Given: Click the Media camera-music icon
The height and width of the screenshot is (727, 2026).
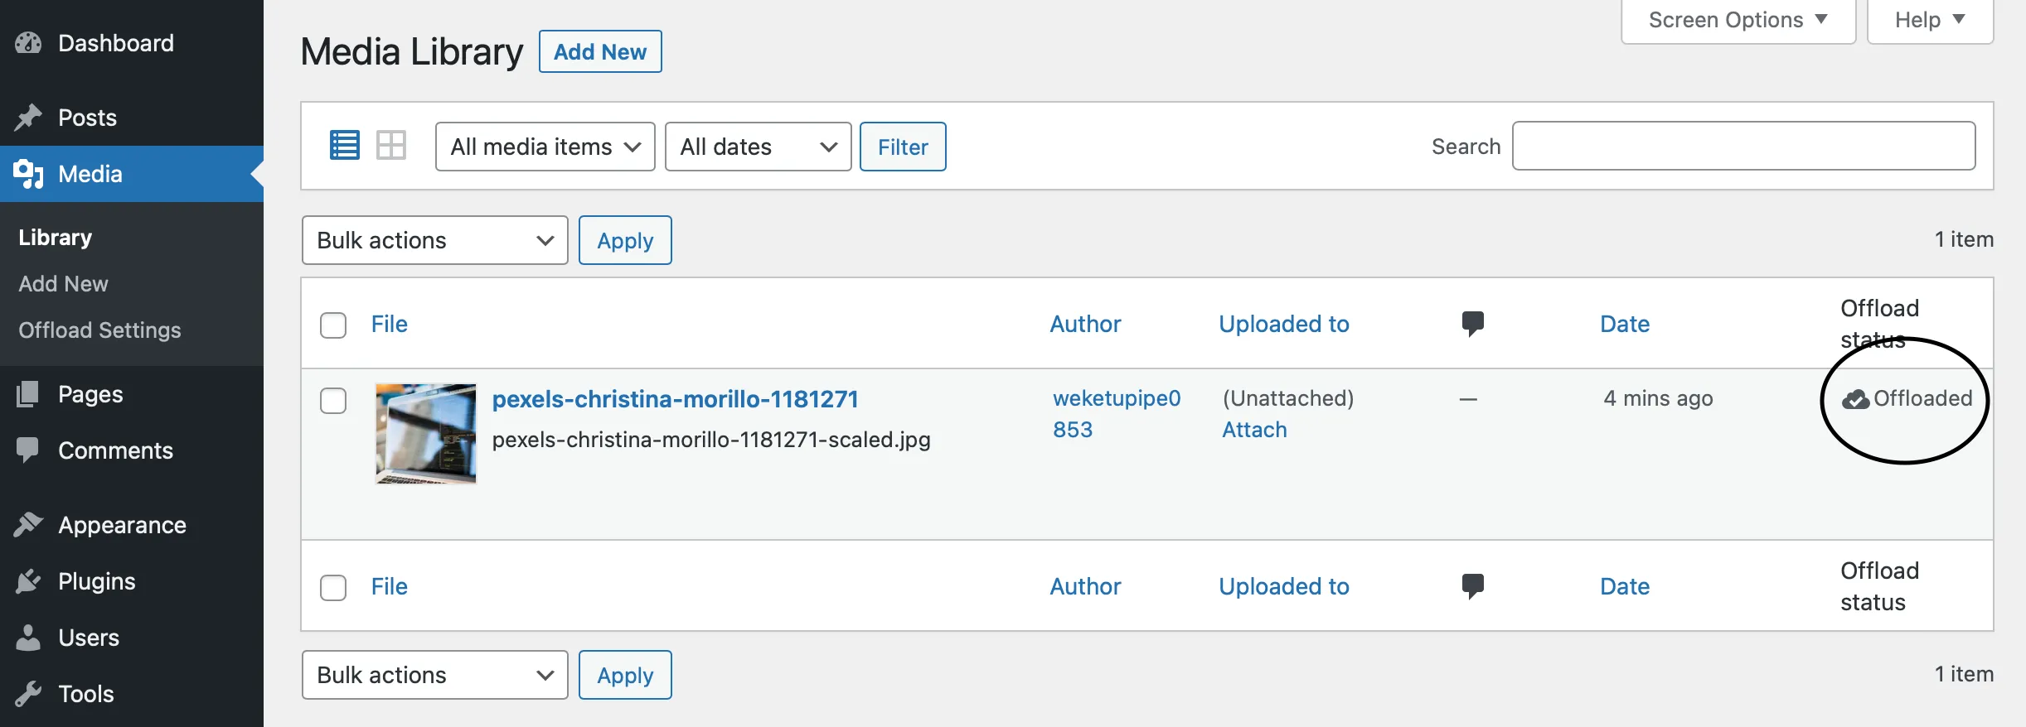Looking at the screenshot, I should click(28, 174).
